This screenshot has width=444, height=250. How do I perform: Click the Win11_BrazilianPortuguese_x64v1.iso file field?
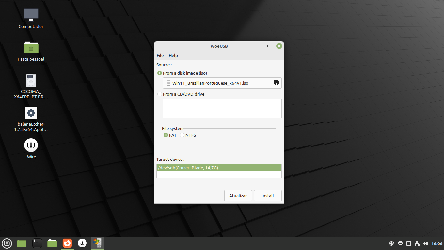coord(222,83)
